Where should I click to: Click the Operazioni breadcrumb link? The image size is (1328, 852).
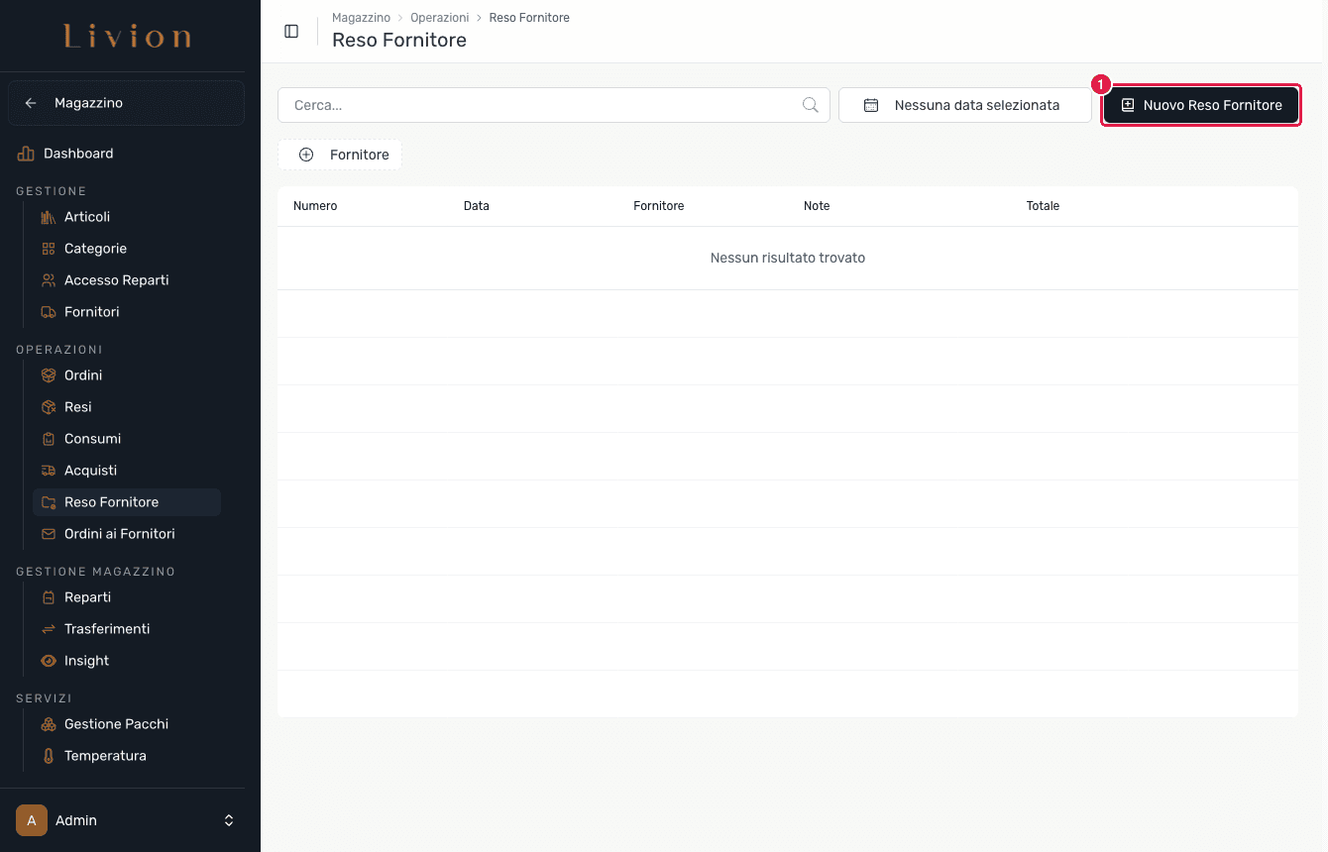click(x=439, y=18)
